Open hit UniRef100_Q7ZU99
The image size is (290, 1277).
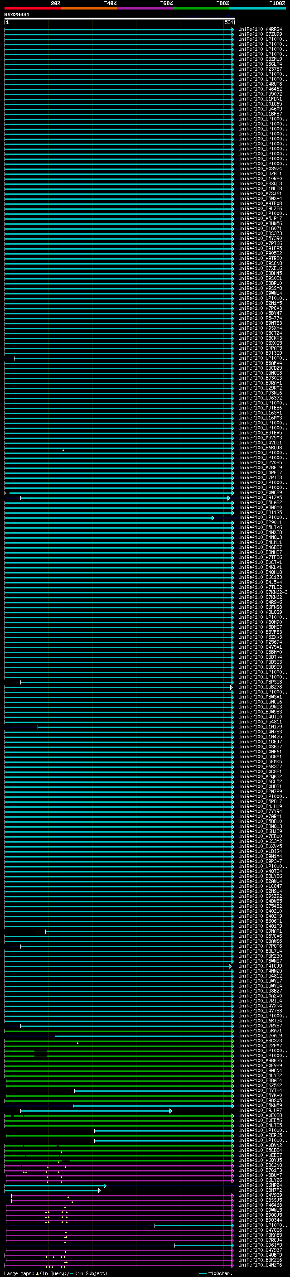[260, 34]
